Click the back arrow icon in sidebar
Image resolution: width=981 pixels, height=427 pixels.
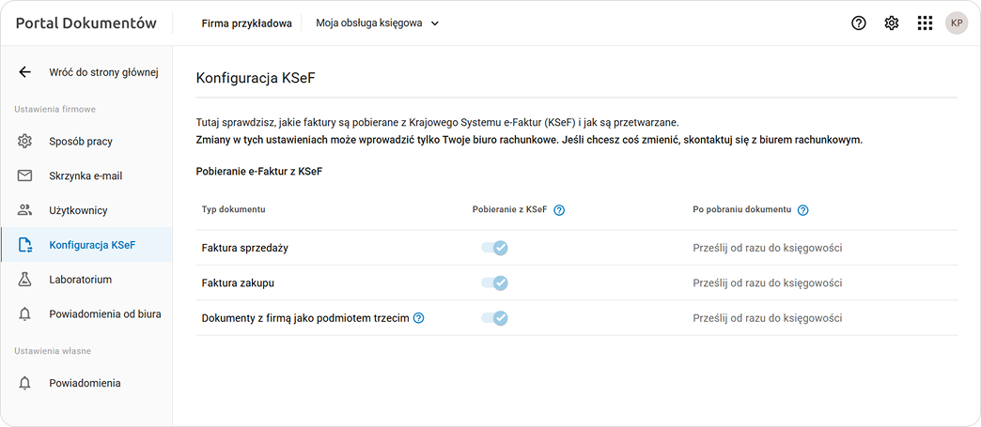click(25, 72)
